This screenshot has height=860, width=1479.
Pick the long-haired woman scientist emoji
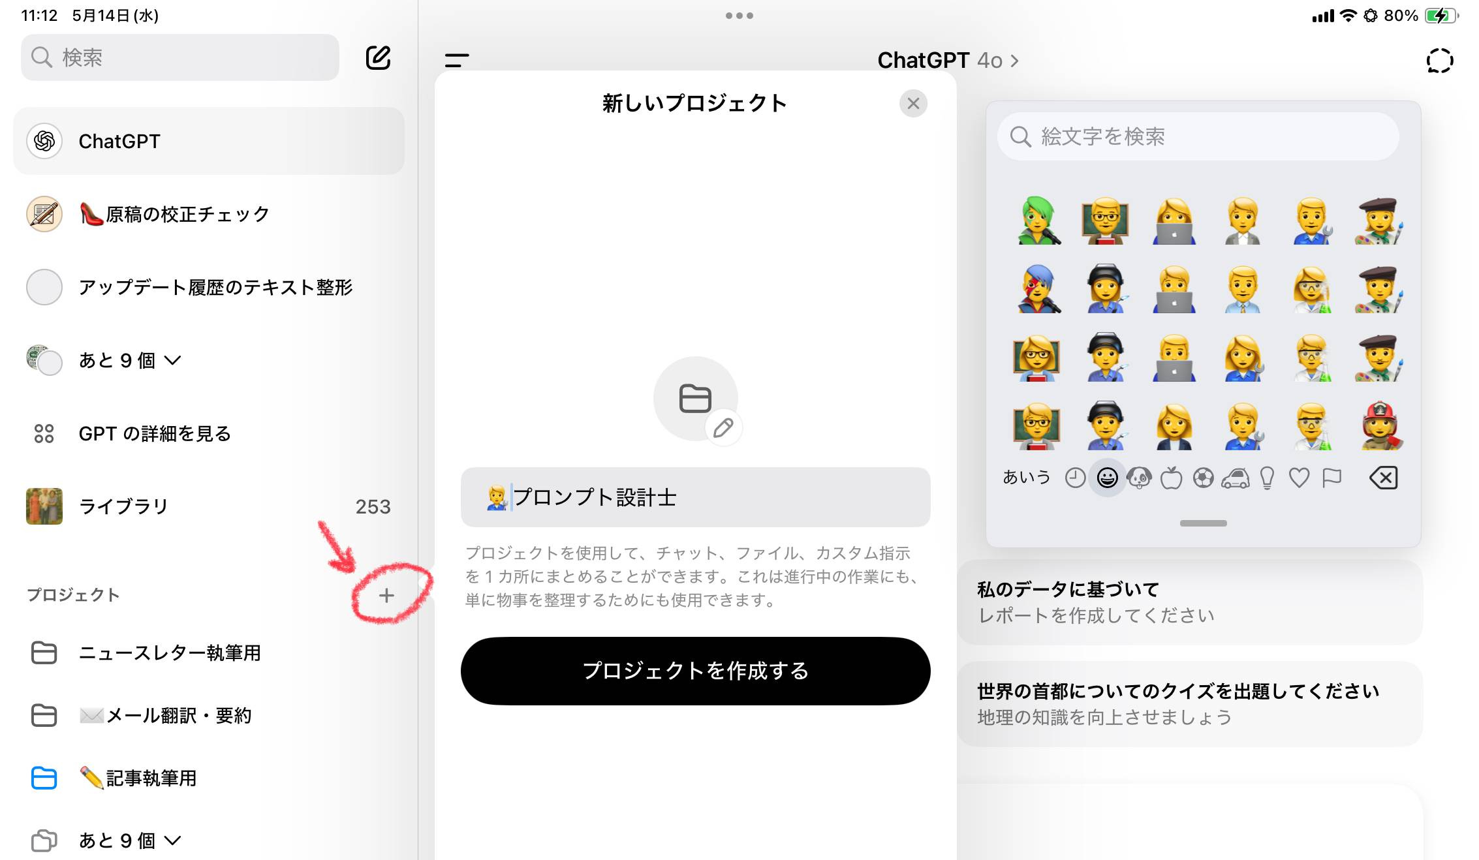[x=1311, y=289]
